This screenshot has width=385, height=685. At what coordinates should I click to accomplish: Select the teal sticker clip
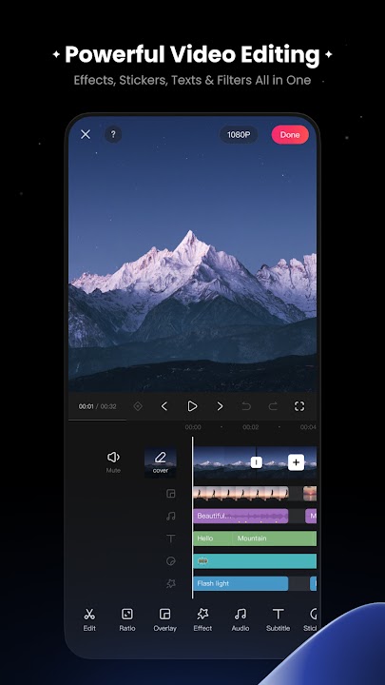255,561
